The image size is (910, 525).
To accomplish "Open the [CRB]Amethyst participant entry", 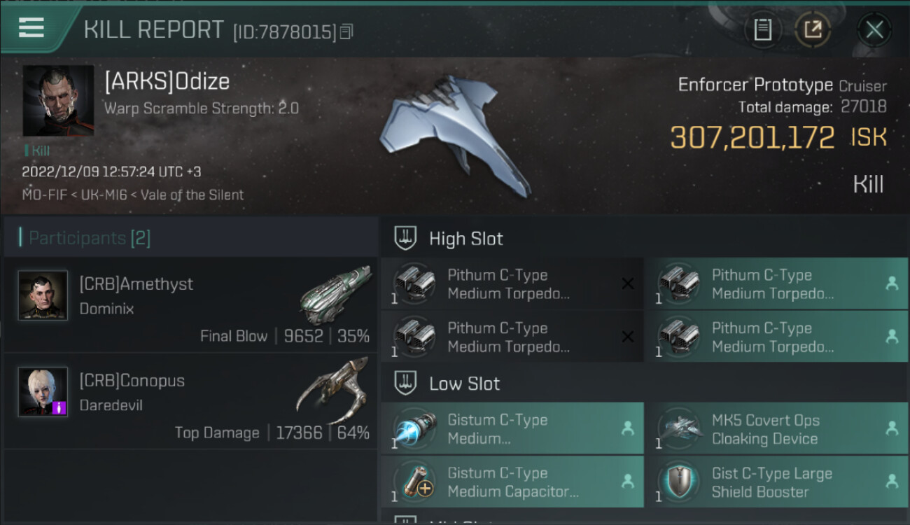I will click(x=190, y=304).
